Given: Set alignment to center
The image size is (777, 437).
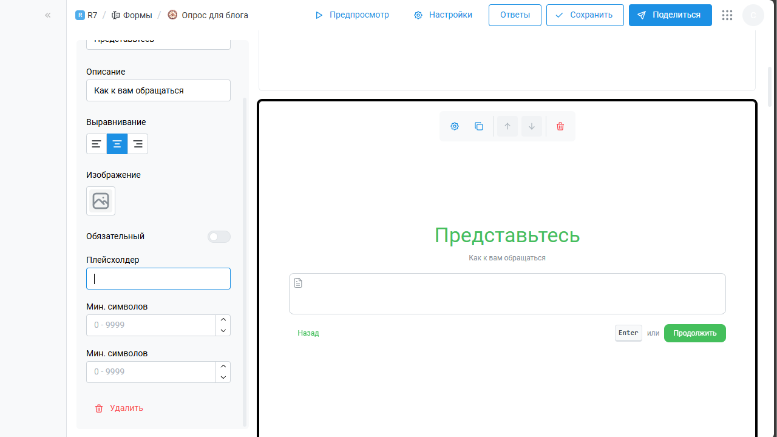Looking at the screenshot, I should (117, 144).
